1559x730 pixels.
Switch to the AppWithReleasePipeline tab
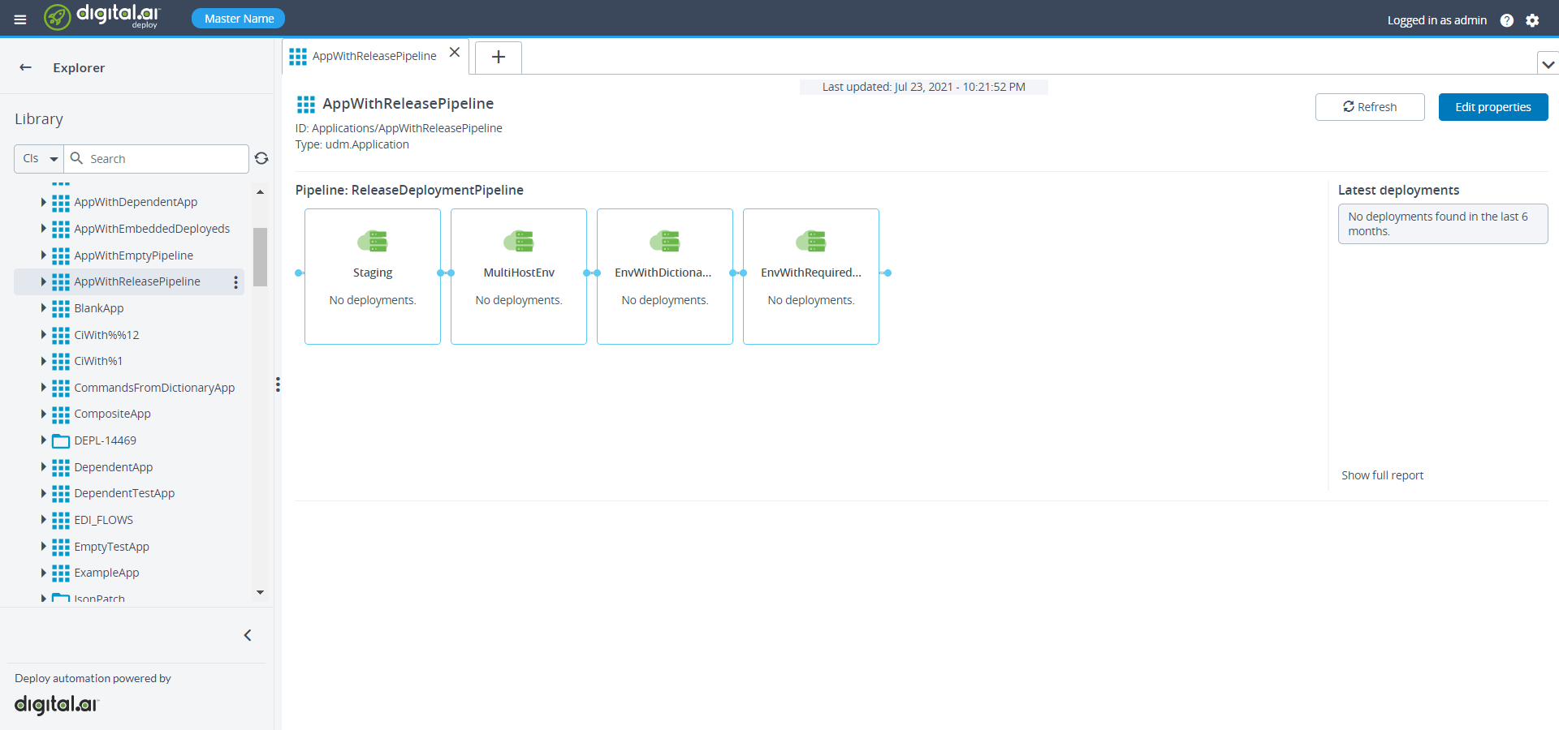(374, 56)
